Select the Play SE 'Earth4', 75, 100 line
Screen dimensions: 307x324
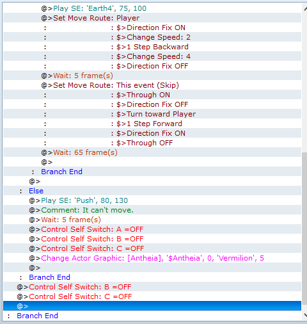(152, 8)
